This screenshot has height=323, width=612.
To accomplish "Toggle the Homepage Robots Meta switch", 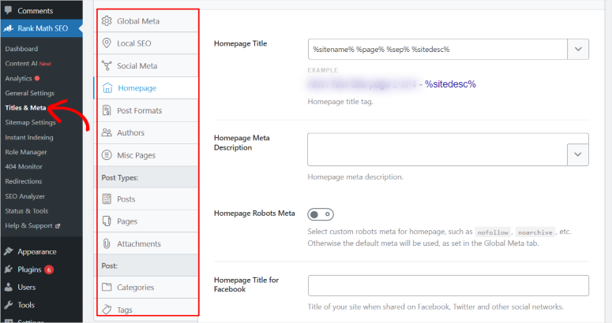I will [321, 214].
